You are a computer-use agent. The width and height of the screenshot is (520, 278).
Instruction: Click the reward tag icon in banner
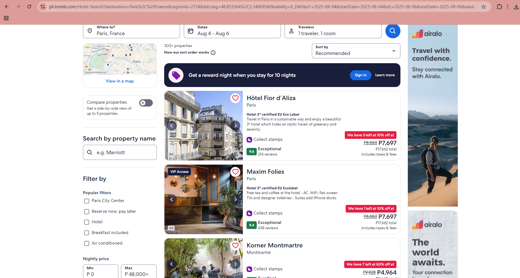176,75
